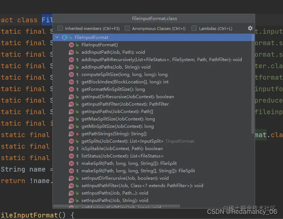Click the structure popup vertical scrollbar
Screen dimensions: 283x219
click(x=253, y=84)
